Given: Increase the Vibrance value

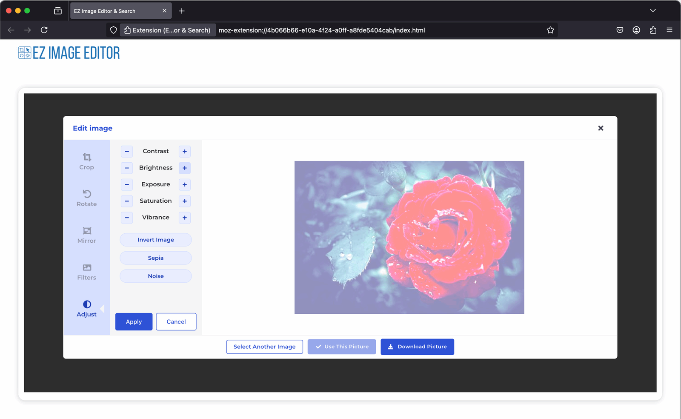Looking at the screenshot, I should tap(185, 218).
